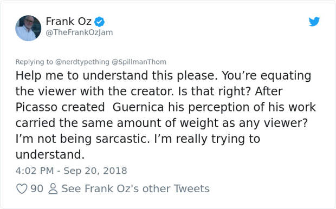
Task: Click the "Replying to" label
Action: coord(34,62)
